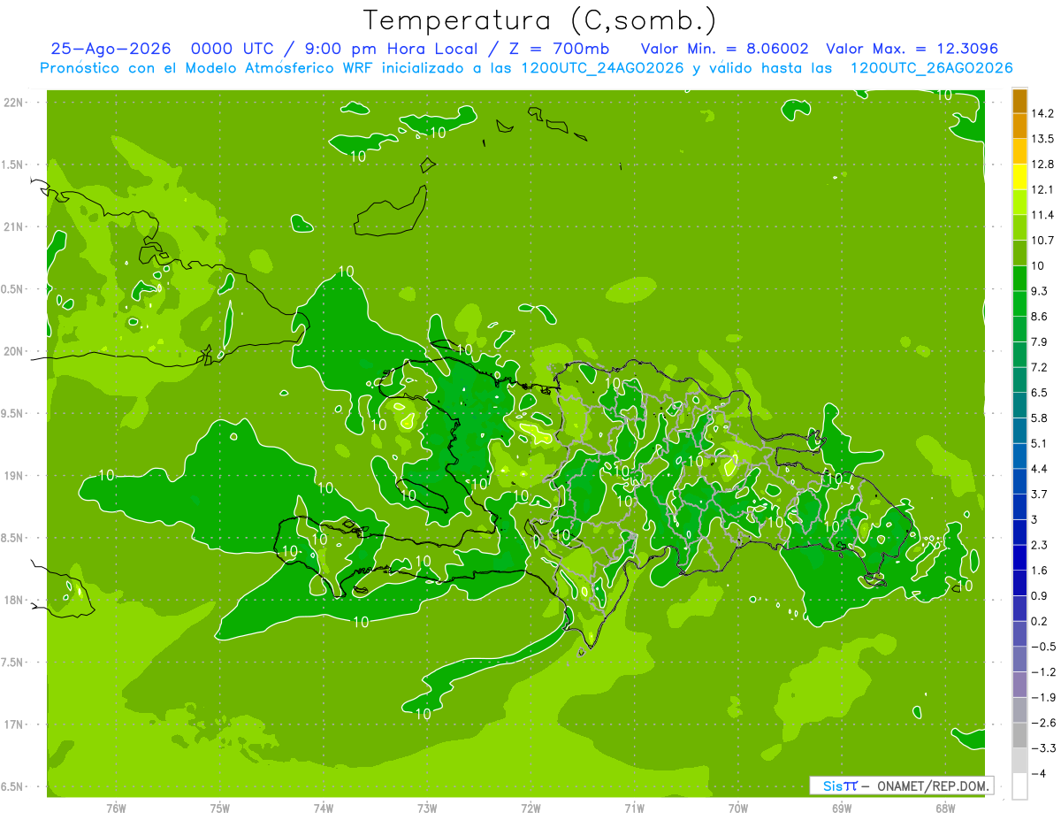Click the 76W longitude axis label
The width and height of the screenshot is (1061, 820).
(x=116, y=808)
